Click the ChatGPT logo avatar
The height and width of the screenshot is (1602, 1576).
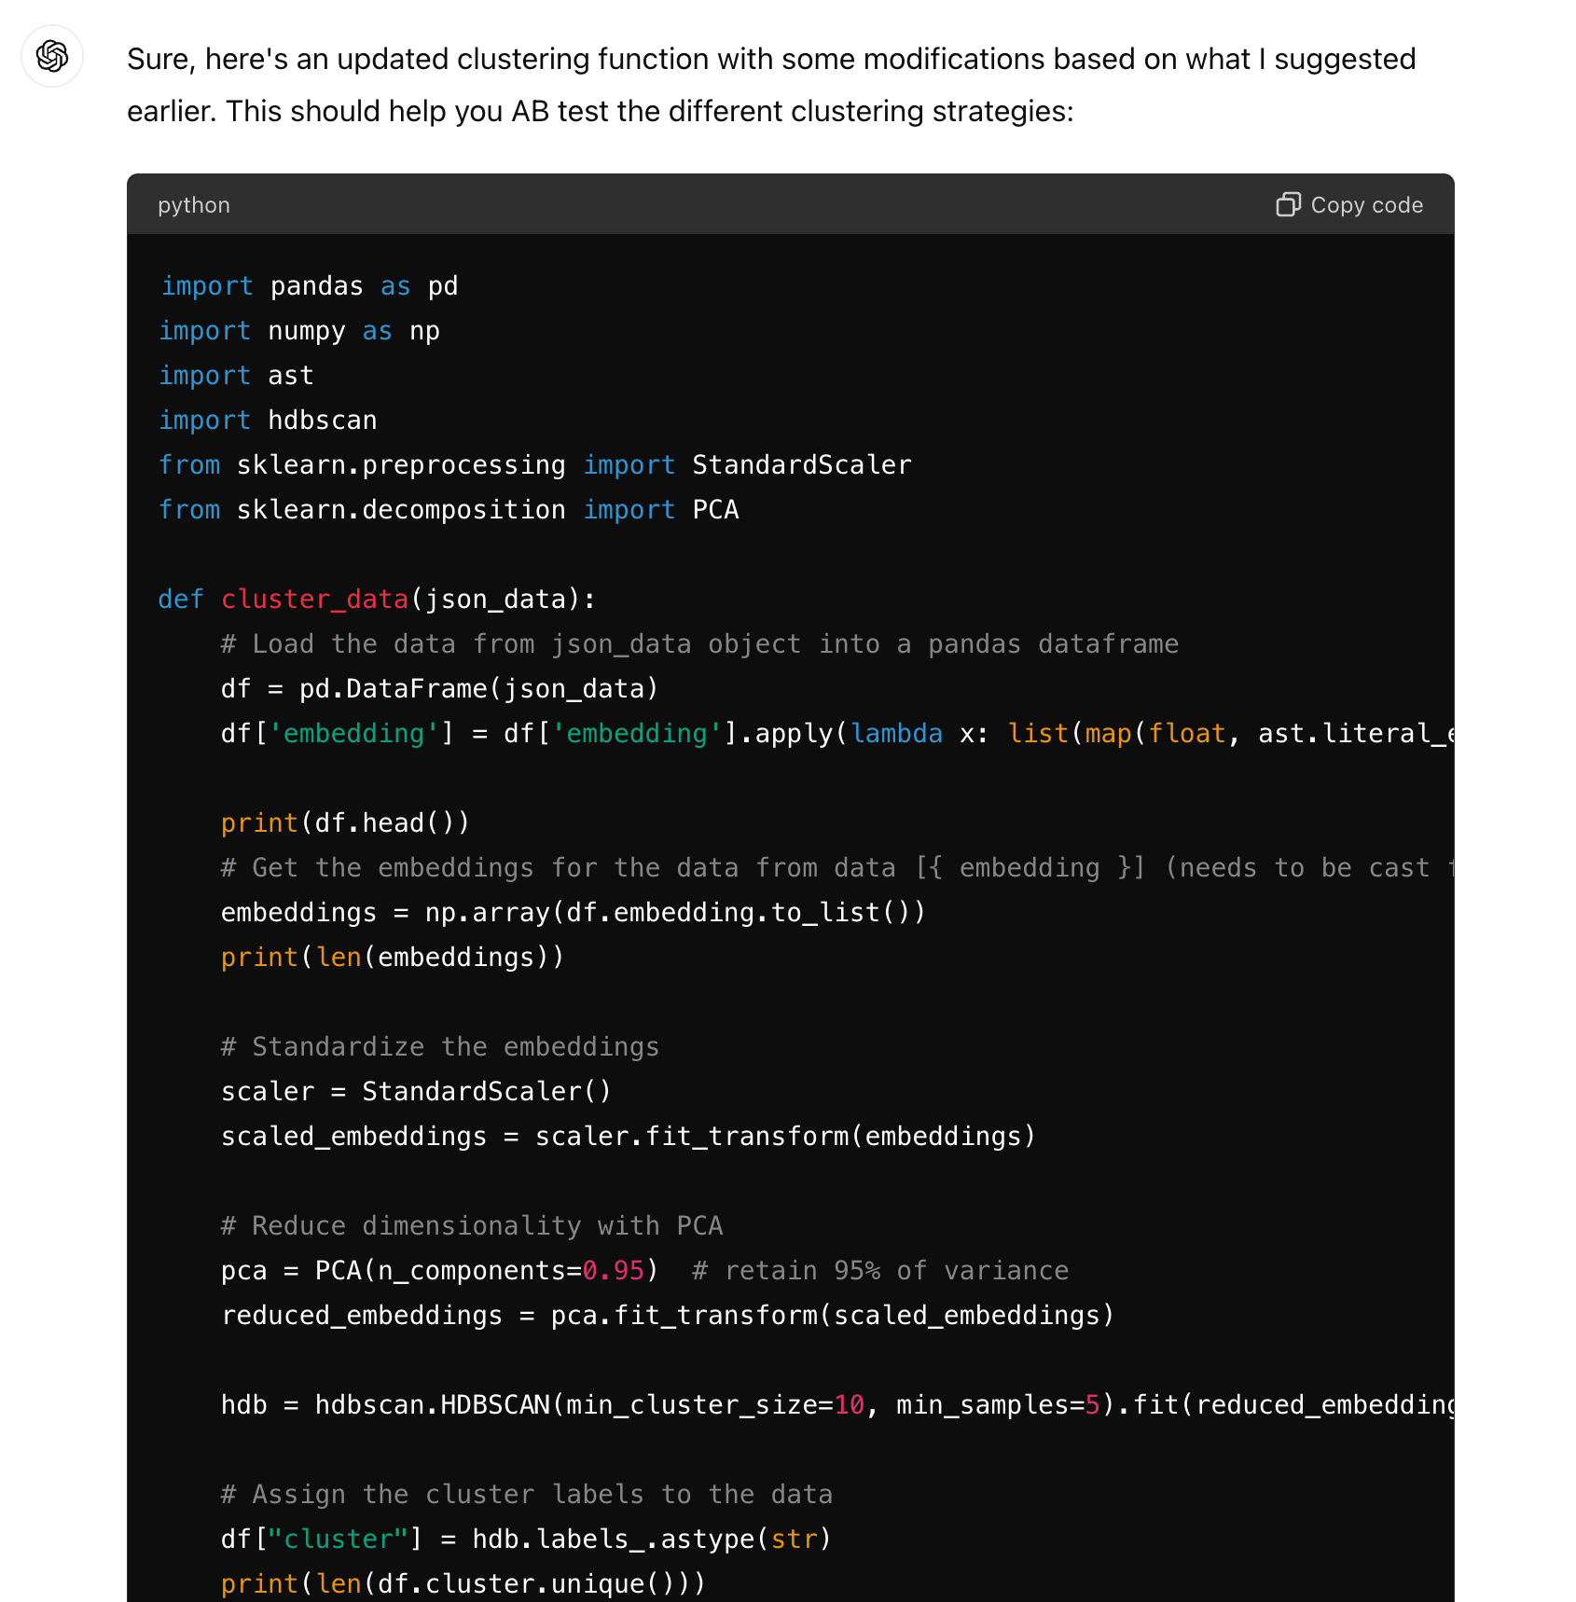point(52,56)
